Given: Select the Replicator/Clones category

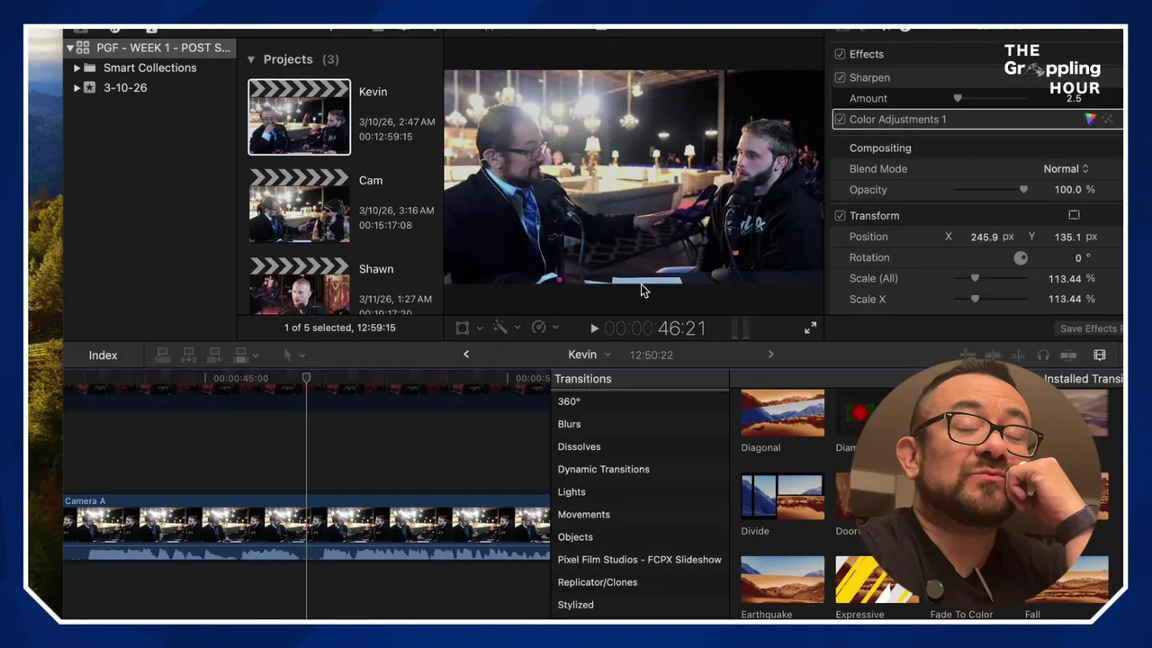Looking at the screenshot, I should tap(598, 582).
